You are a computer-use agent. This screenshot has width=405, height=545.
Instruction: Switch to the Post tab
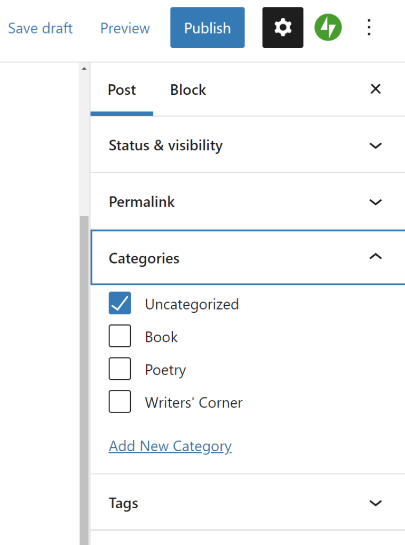coord(122,90)
